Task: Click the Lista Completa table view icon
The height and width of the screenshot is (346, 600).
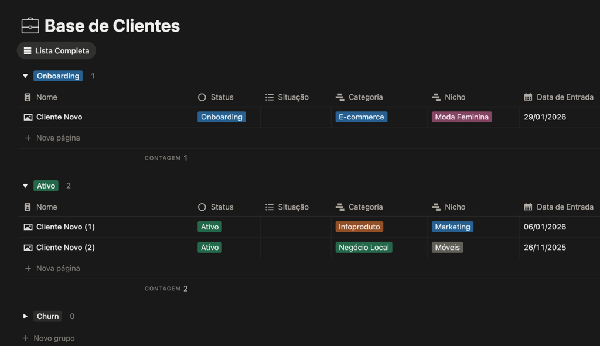Action: point(28,51)
